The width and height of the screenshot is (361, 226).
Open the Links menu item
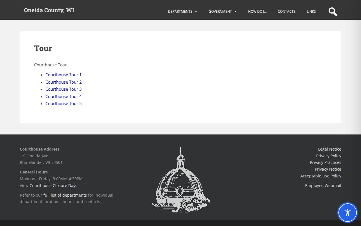pos(311,12)
